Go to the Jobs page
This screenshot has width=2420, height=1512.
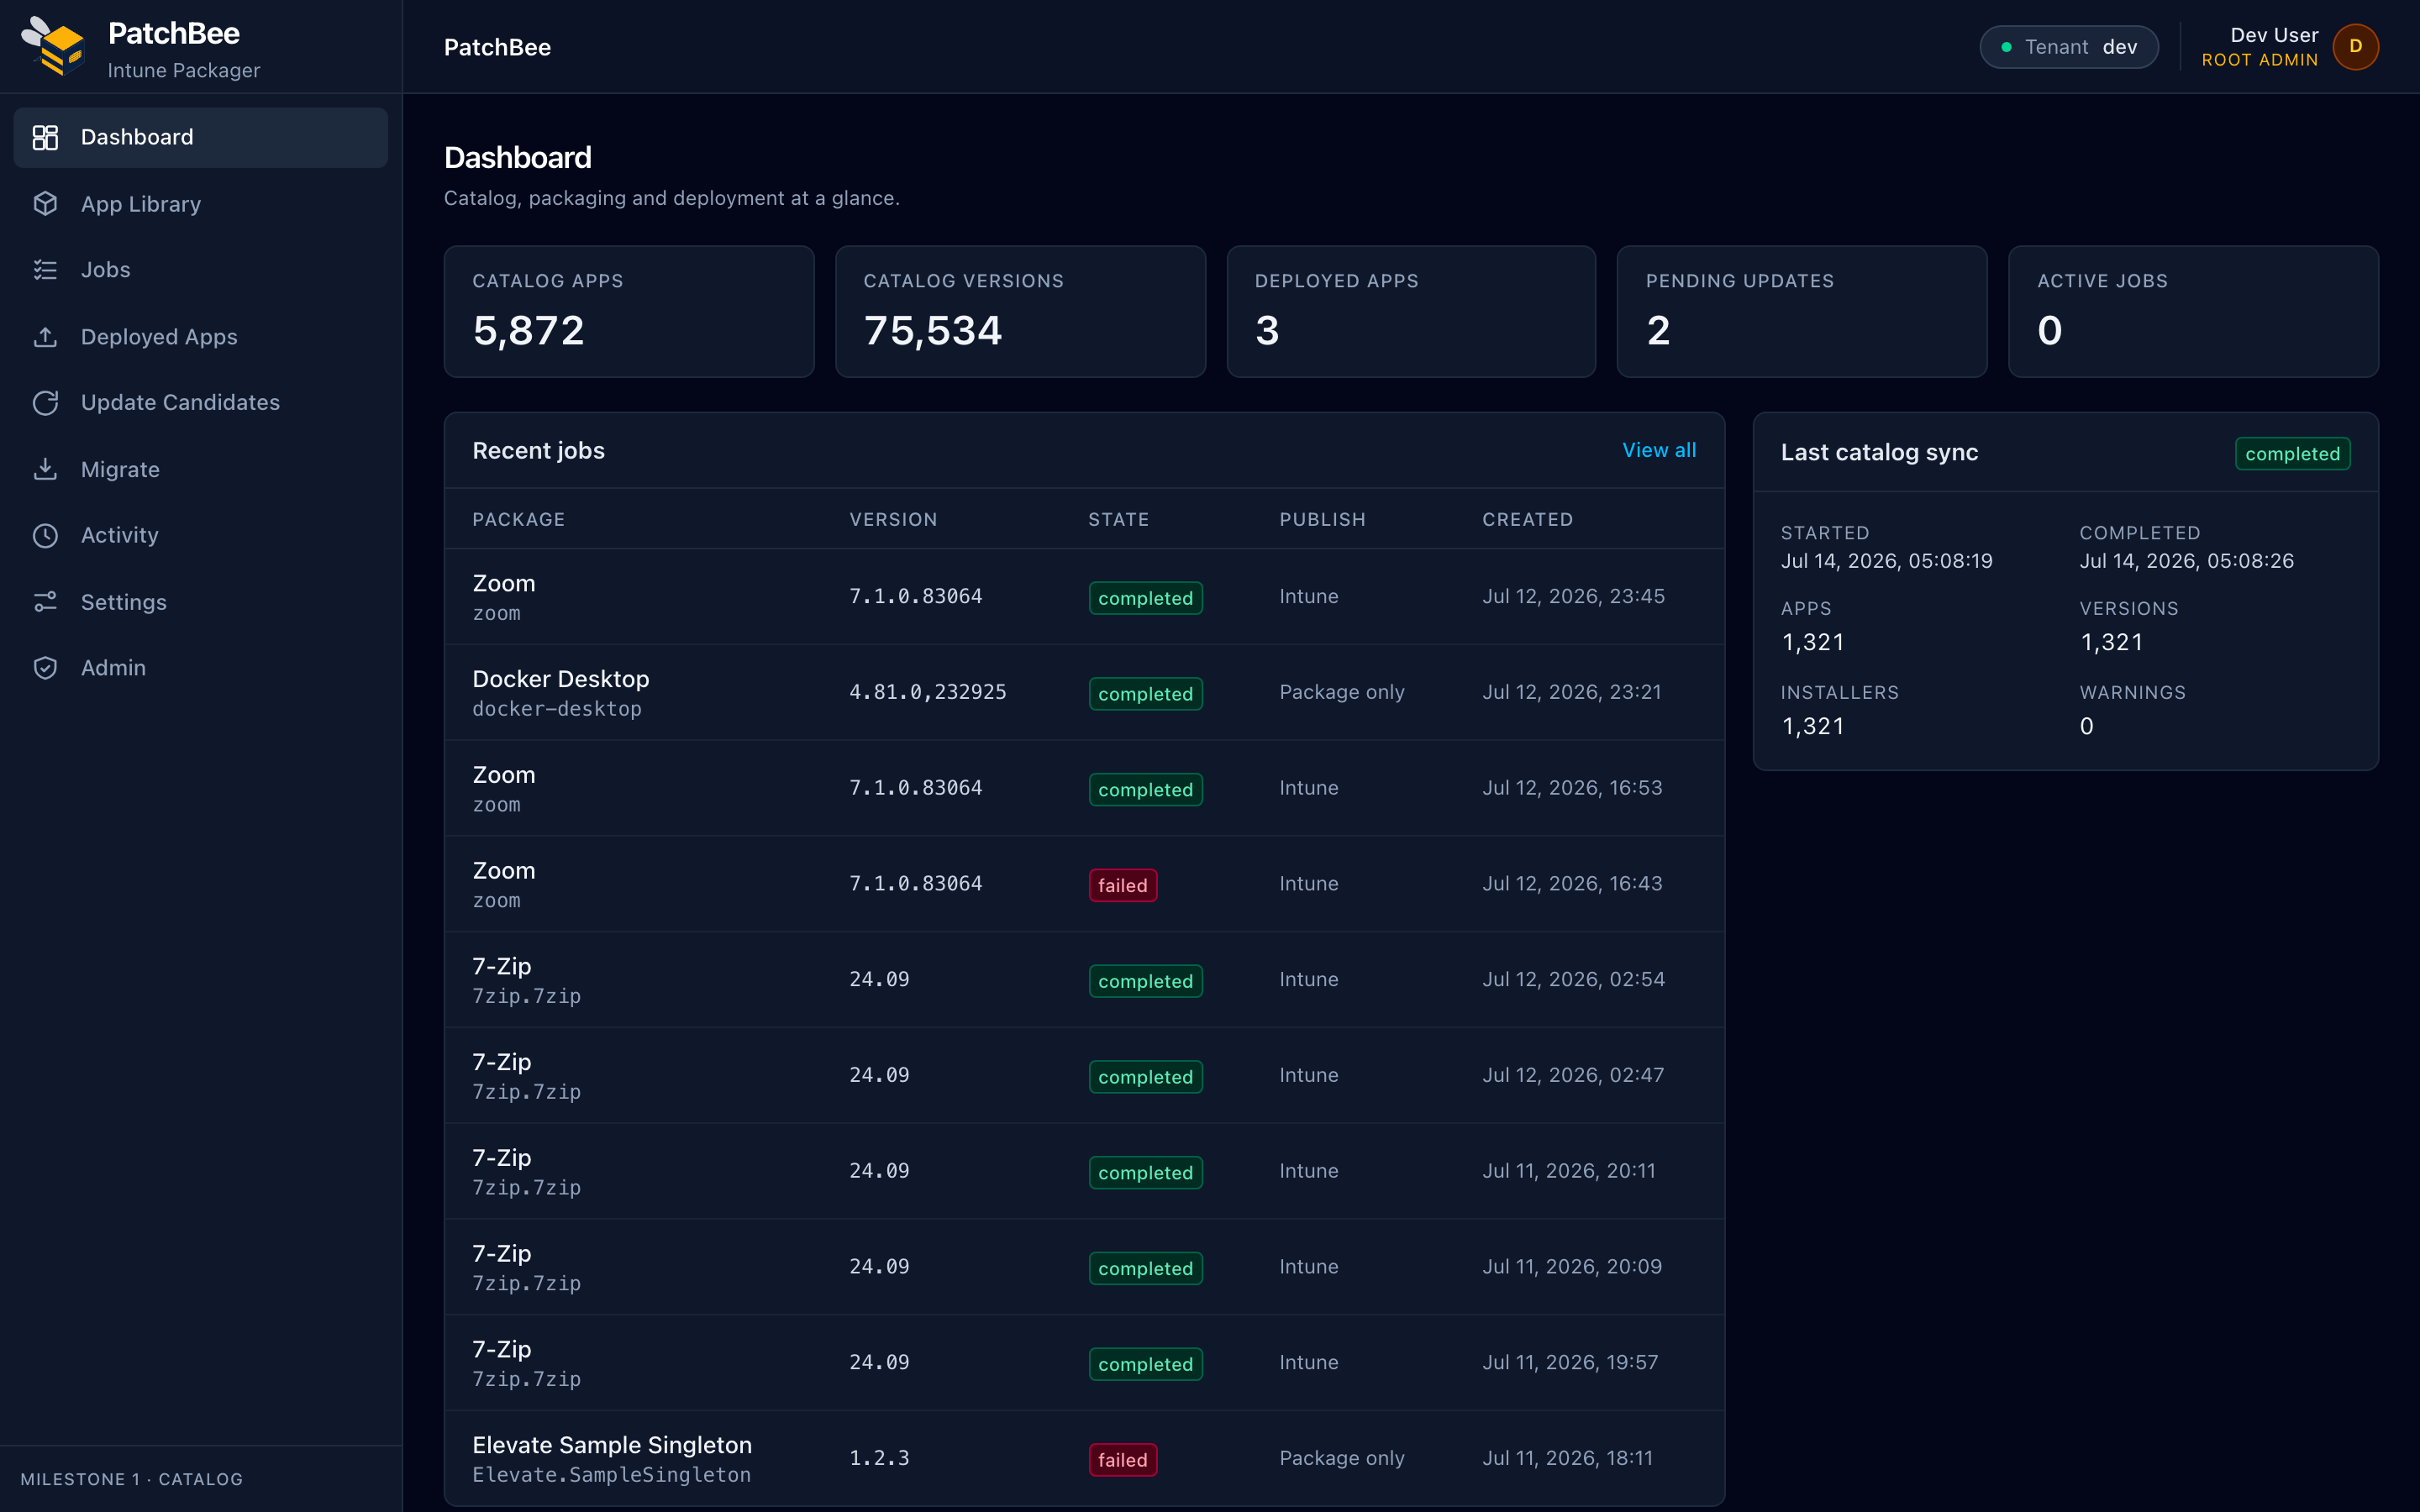200,270
